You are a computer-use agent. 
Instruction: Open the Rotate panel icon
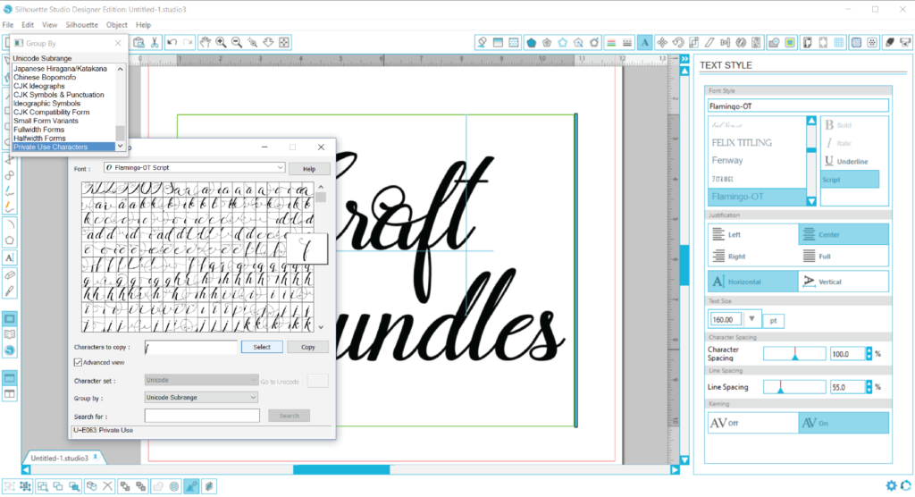678,43
